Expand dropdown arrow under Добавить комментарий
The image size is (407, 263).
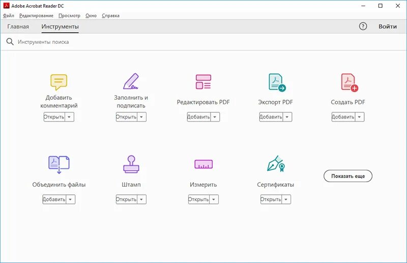pyautogui.click(x=69, y=117)
